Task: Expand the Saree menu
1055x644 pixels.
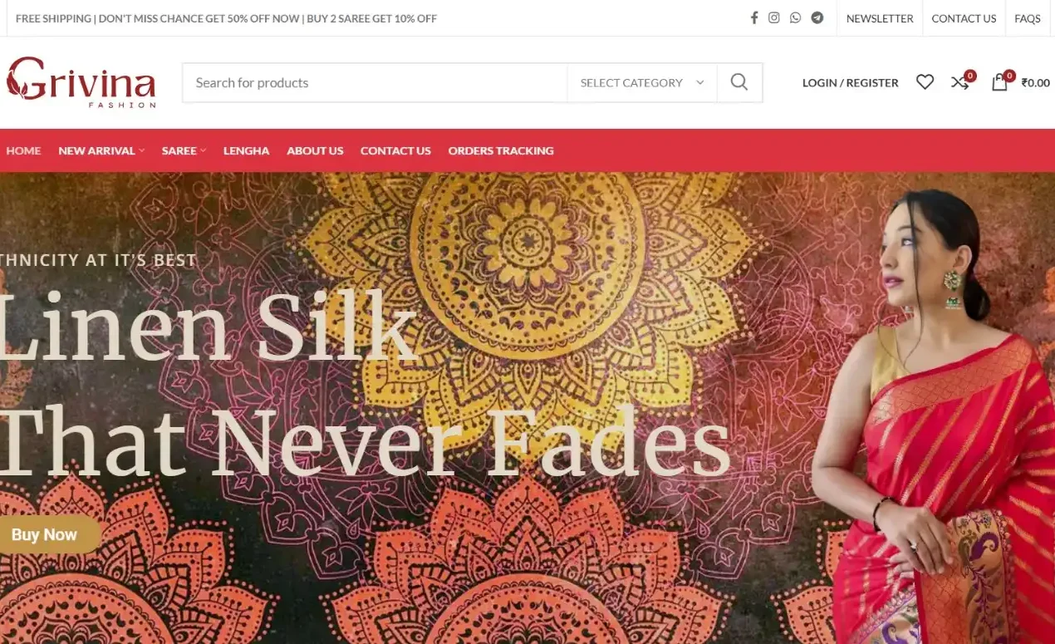Action: [x=184, y=150]
